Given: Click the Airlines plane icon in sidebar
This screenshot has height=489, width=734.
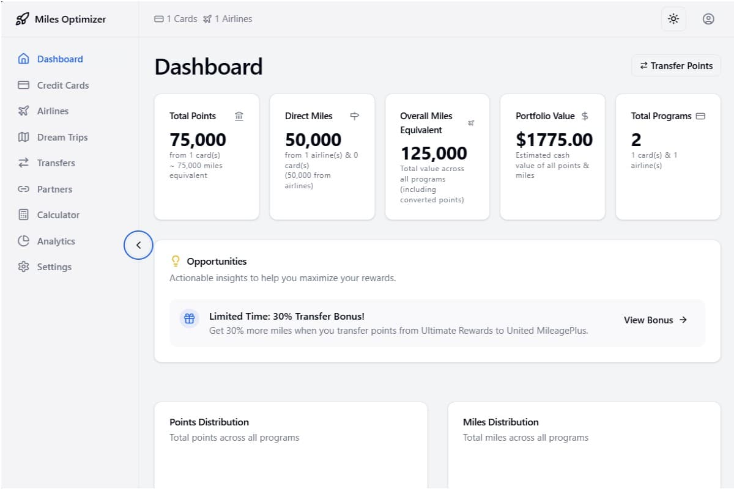Looking at the screenshot, I should [24, 111].
